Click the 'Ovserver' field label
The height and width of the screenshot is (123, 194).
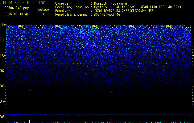(x=63, y=3)
